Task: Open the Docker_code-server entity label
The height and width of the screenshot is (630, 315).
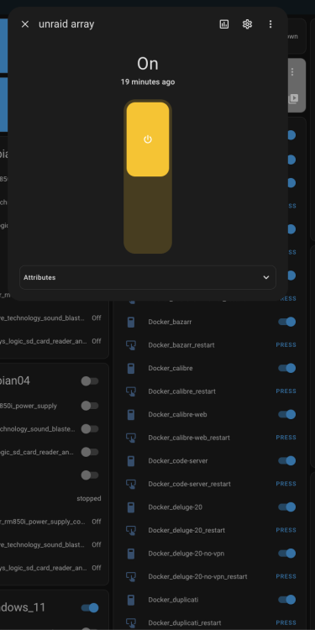Action: click(177, 461)
